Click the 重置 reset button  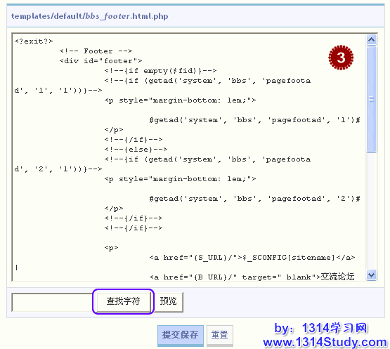[220, 335]
